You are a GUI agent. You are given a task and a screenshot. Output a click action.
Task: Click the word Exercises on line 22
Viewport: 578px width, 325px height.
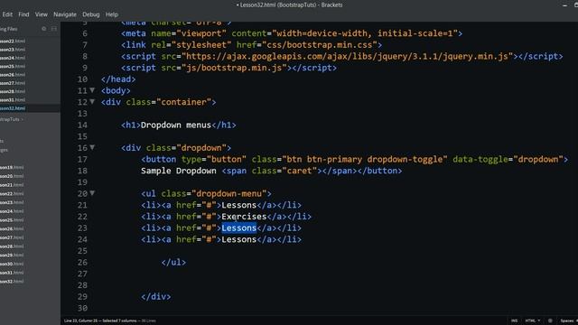(x=244, y=217)
